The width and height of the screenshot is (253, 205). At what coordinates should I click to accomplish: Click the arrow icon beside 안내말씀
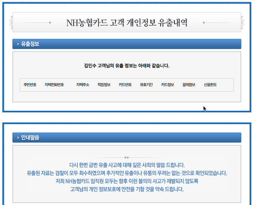[x=18, y=138]
